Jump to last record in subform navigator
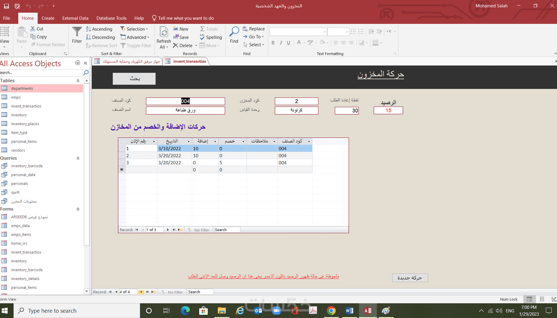 tap(174, 230)
